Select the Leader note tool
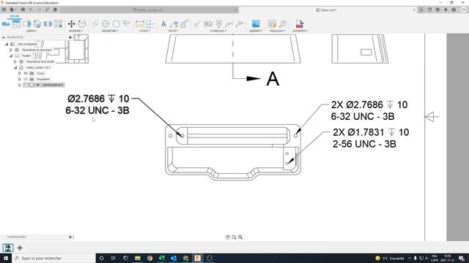The width and height of the screenshot is (469, 263). point(174,24)
